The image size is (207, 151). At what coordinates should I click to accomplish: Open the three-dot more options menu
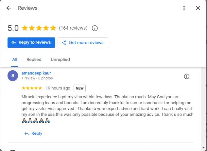tap(184, 8)
